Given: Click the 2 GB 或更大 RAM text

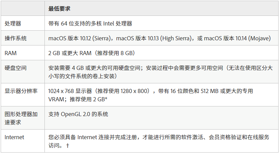Looking at the screenshot, I should (70, 53).
